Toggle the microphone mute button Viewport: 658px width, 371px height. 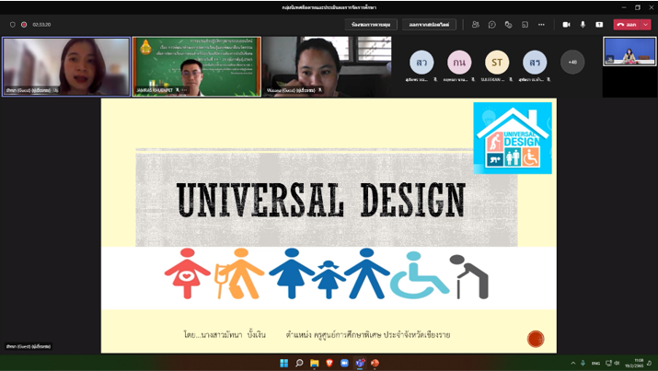point(583,25)
